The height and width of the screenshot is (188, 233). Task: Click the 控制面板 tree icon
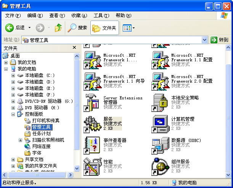20,114
